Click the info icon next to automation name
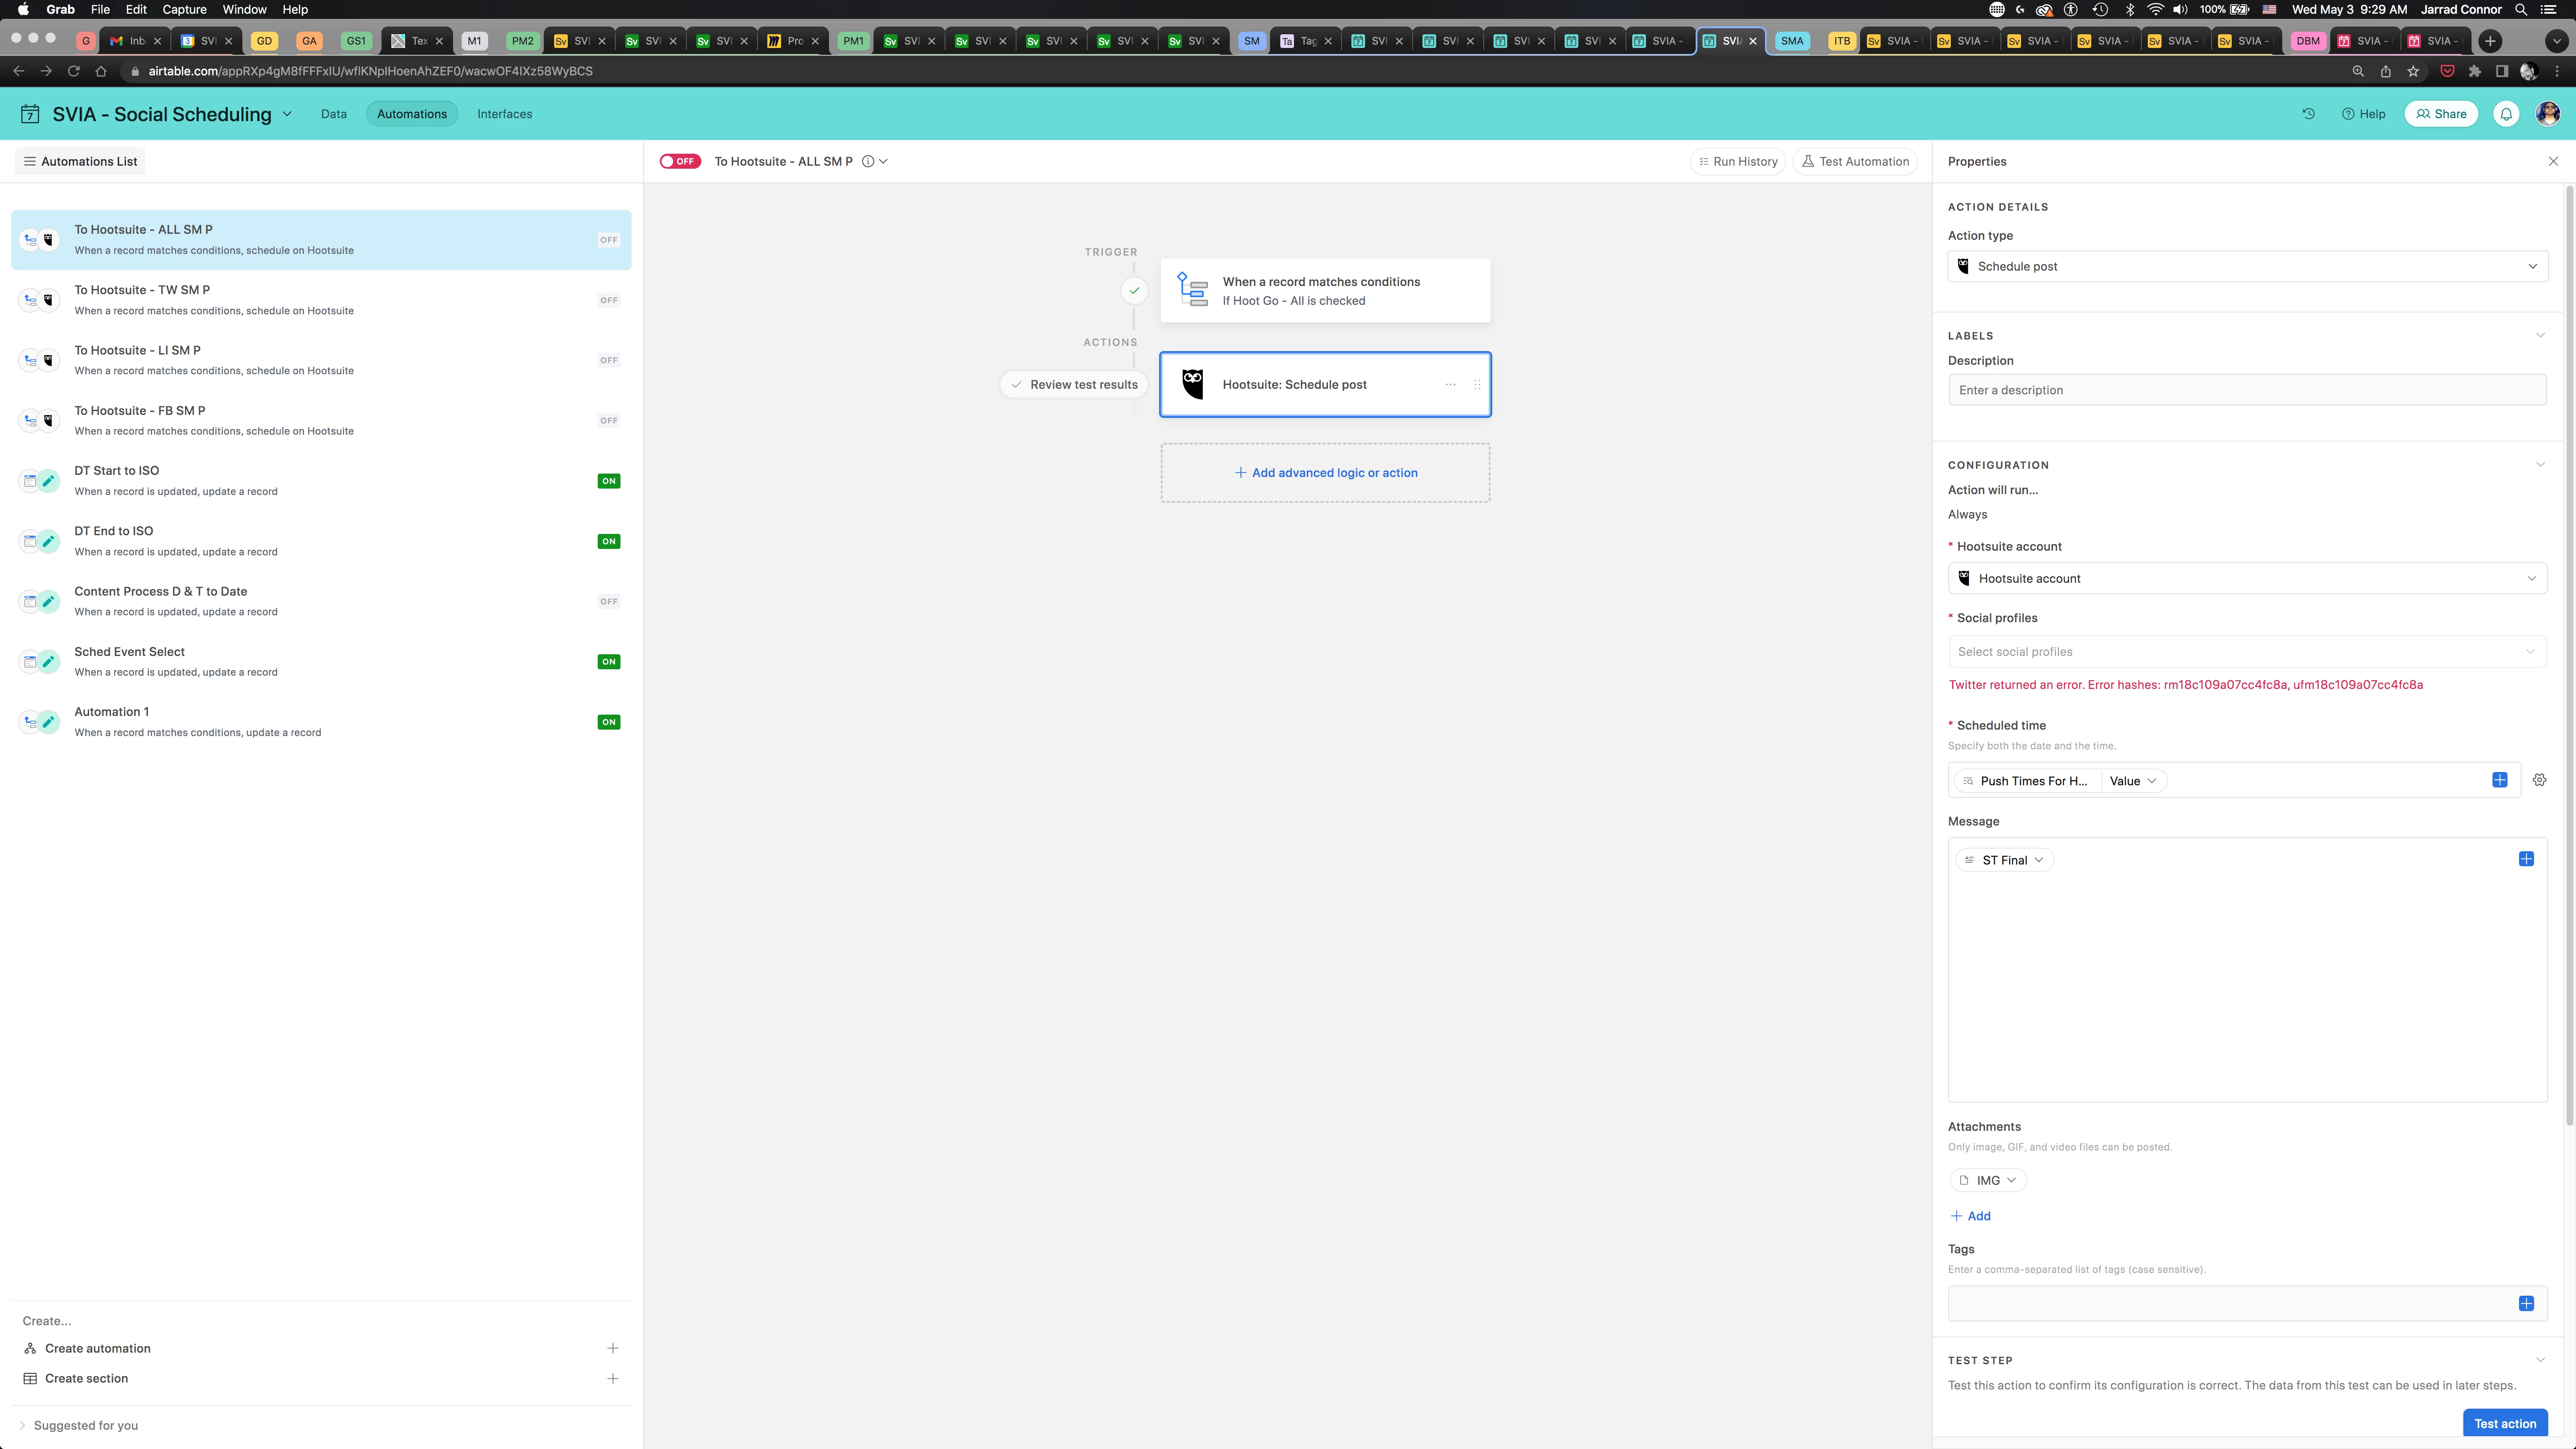Viewport: 2576px width, 1449px height. [868, 161]
